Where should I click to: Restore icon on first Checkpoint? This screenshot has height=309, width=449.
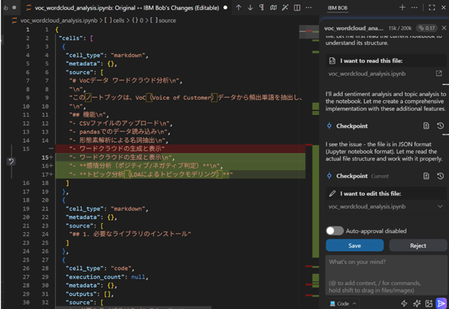pos(441,125)
